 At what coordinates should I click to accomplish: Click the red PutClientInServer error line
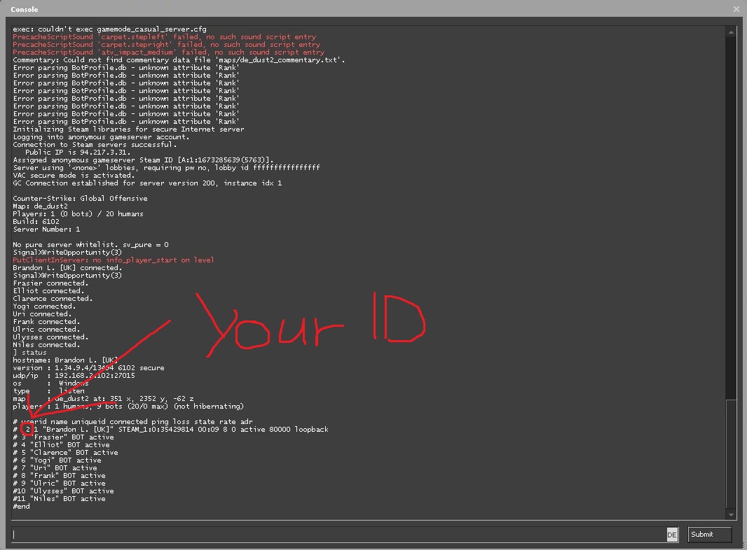pyautogui.click(x=114, y=260)
